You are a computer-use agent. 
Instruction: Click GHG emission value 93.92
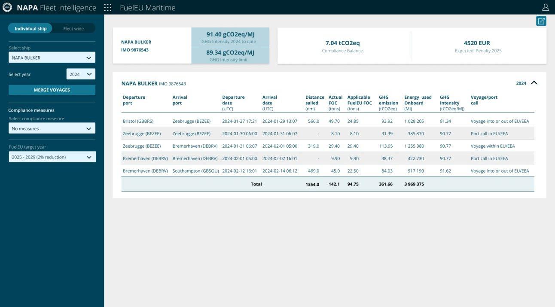tap(387, 121)
